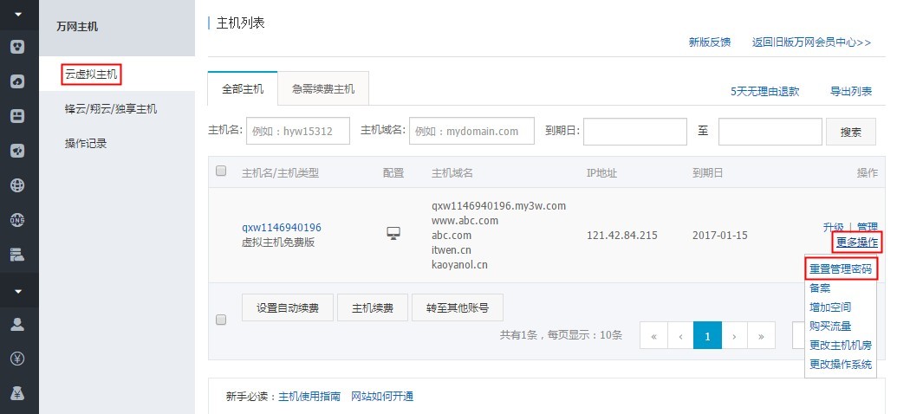Click the 搜索 button
Image resolution: width=897 pixels, height=414 pixels.
tap(851, 132)
